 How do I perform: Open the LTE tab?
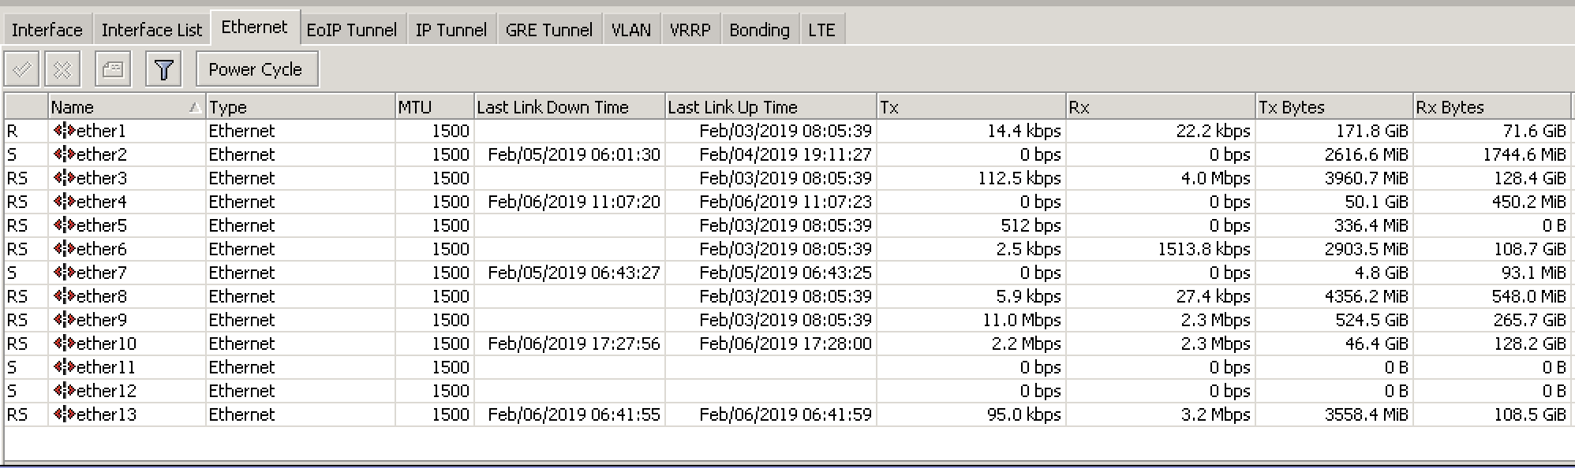point(821,30)
